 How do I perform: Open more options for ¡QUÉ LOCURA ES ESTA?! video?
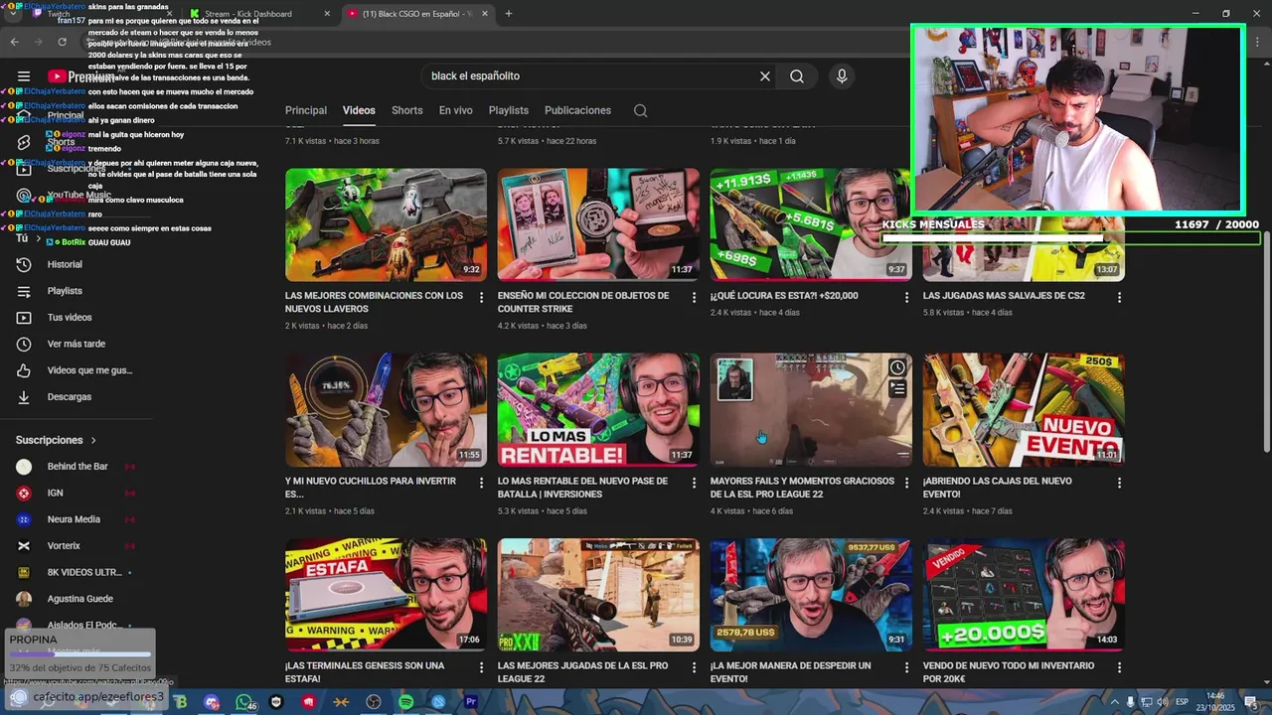coord(907,297)
